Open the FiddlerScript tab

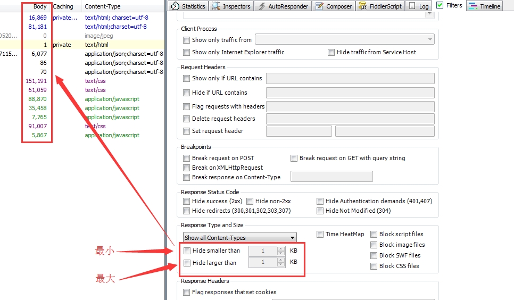pyautogui.click(x=380, y=6)
